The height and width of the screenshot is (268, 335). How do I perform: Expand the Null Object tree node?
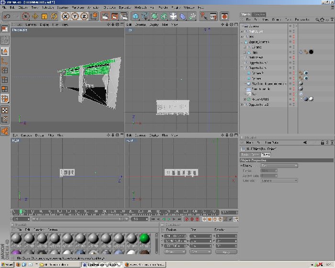pos(242,31)
